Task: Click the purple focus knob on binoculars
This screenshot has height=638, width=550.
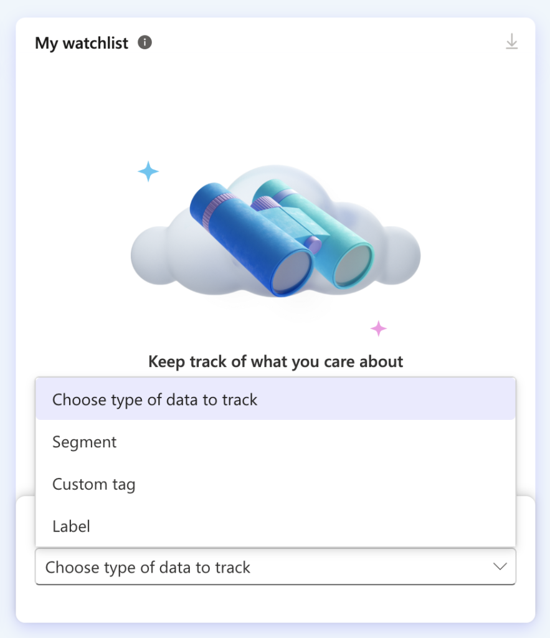Action: [313, 244]
